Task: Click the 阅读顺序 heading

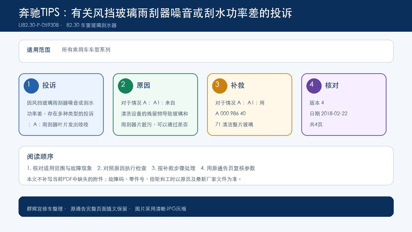Action: click(40, 156)
